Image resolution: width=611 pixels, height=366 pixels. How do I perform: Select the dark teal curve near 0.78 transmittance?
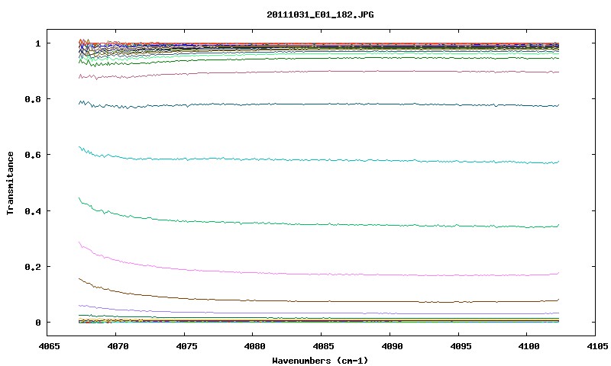(x=319, y=104)
